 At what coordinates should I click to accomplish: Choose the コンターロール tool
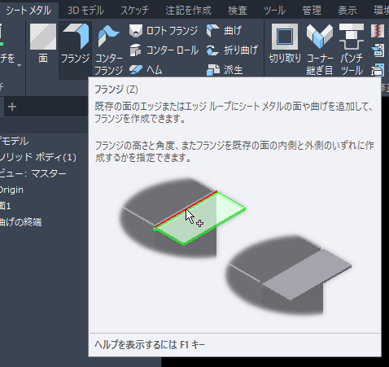(164, 50)
